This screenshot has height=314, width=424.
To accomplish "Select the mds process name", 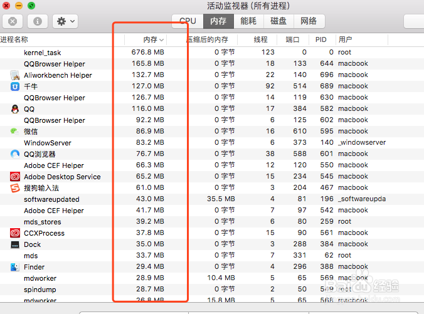I will (x=31, y=256).
